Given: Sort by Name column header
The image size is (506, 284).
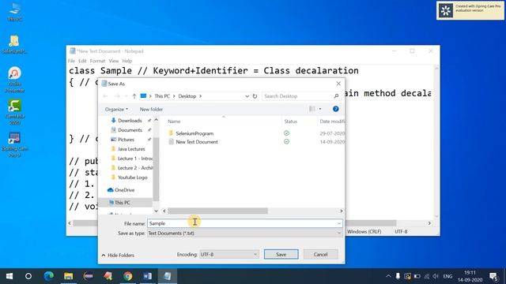Looking at the screenshot, I should pyautogui.click(x=174, y=121).
